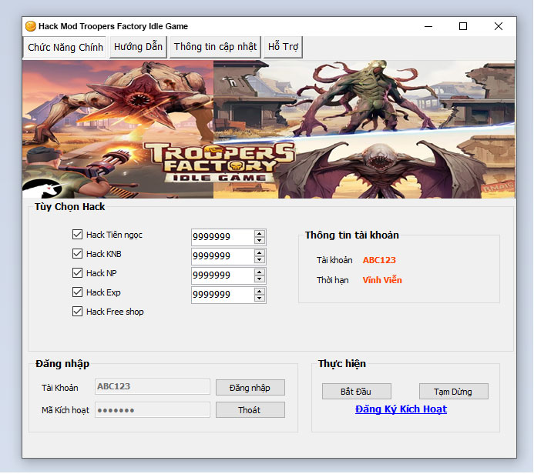The height and width of the screenshot is (474, 534).
Task: Decrease the Hack NP value with down arrow
Action: tap(260, 279)
